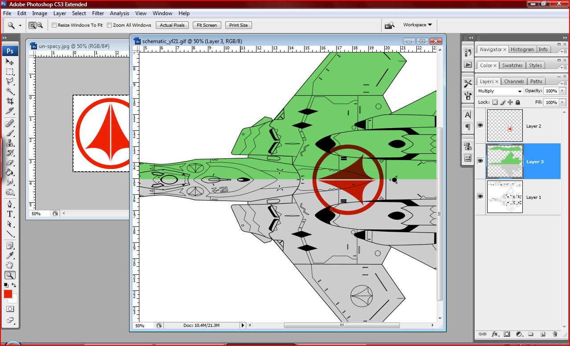
Task: Open the Multiply blend mode dropdown
Action: point(500,91)
